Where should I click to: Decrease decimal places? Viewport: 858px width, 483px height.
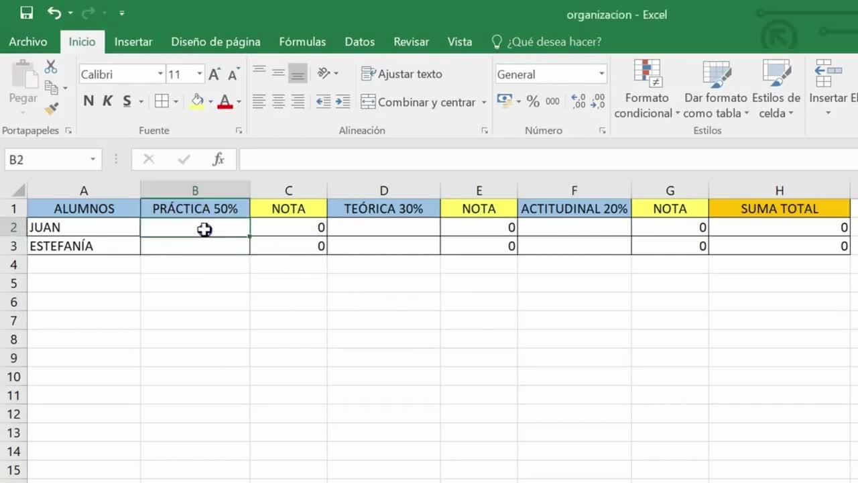tap(599, 101)
